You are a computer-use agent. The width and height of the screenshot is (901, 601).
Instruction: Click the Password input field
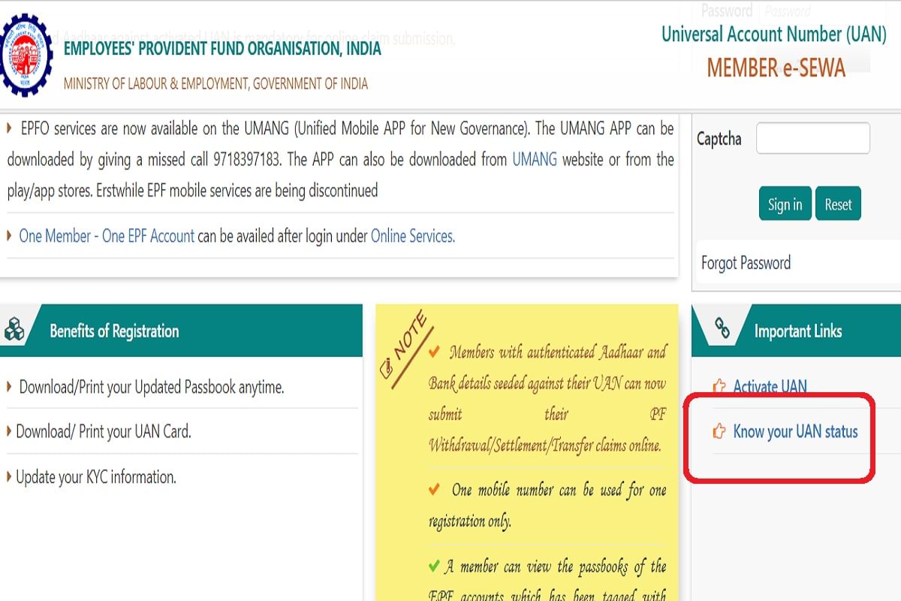coord(786,11)
